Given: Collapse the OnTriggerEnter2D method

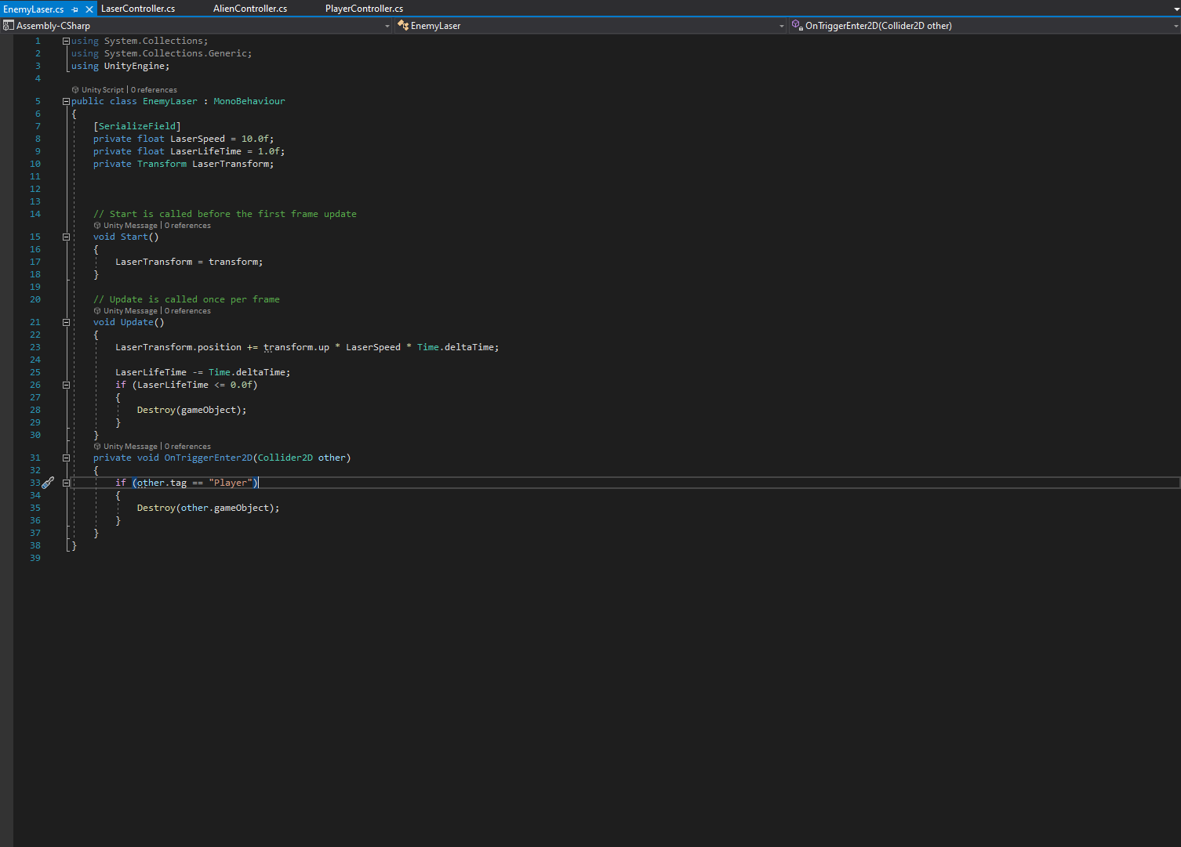Looking at the screenshot, I should coord(66,458).
